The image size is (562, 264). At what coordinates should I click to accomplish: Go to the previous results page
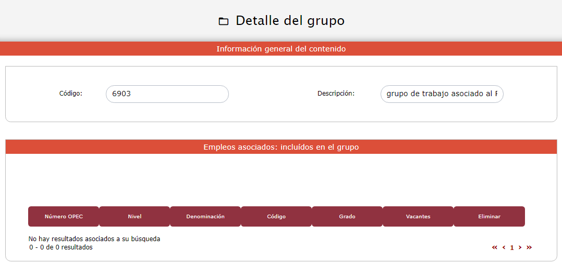coord(504,248)
